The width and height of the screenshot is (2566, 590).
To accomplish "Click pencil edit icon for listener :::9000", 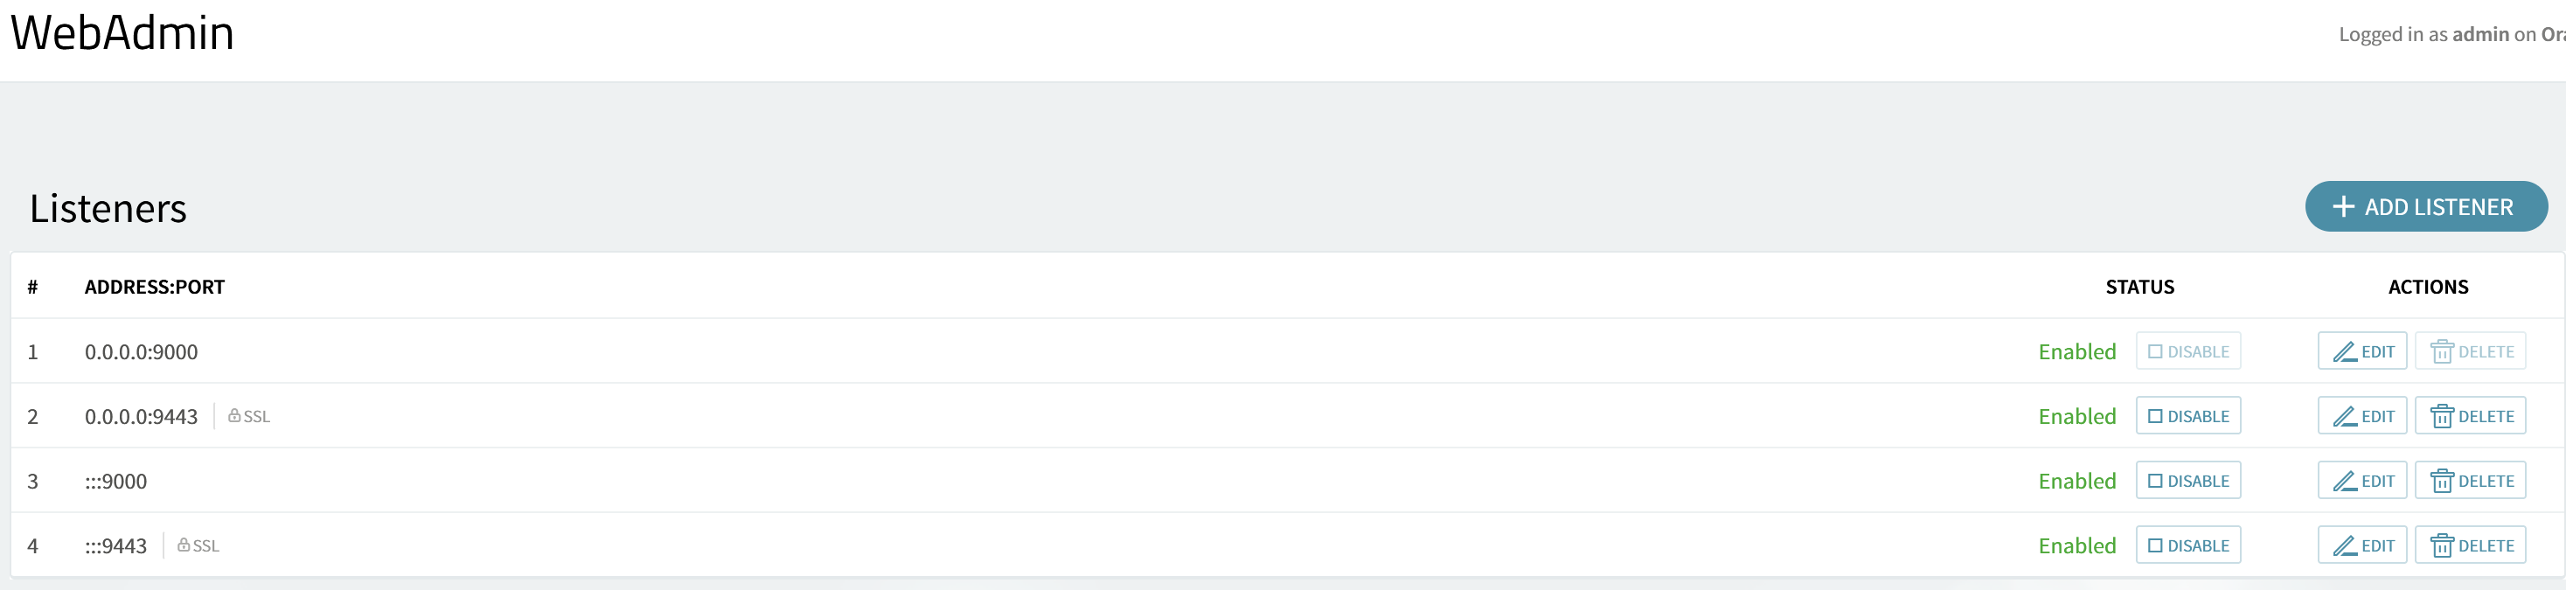I will tap(2345, 482).
